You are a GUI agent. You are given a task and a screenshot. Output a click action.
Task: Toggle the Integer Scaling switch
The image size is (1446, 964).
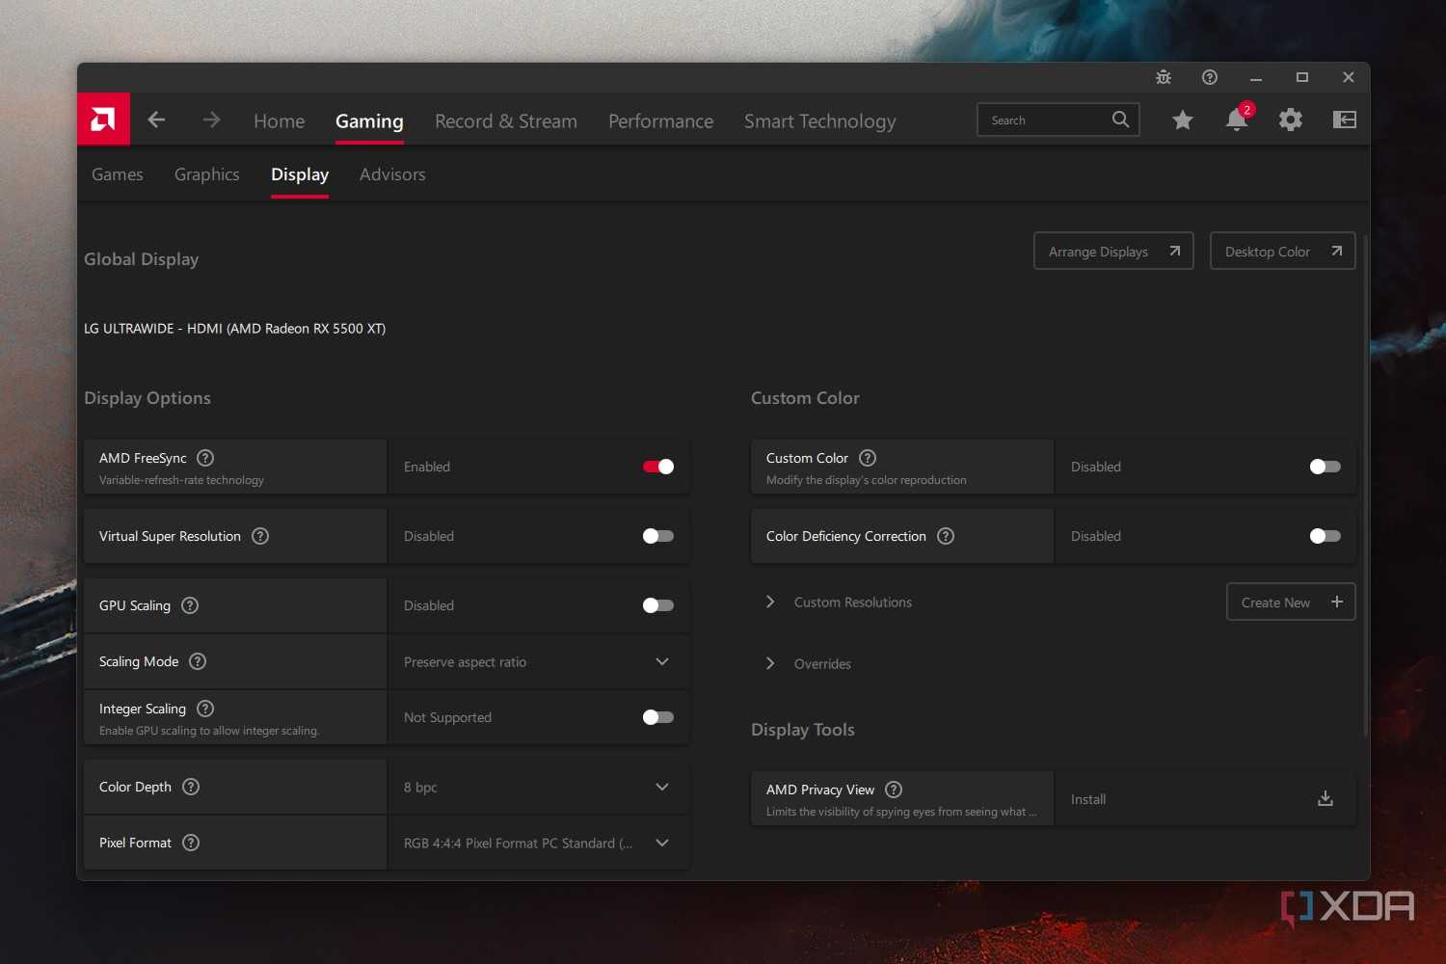click(658, 717)
